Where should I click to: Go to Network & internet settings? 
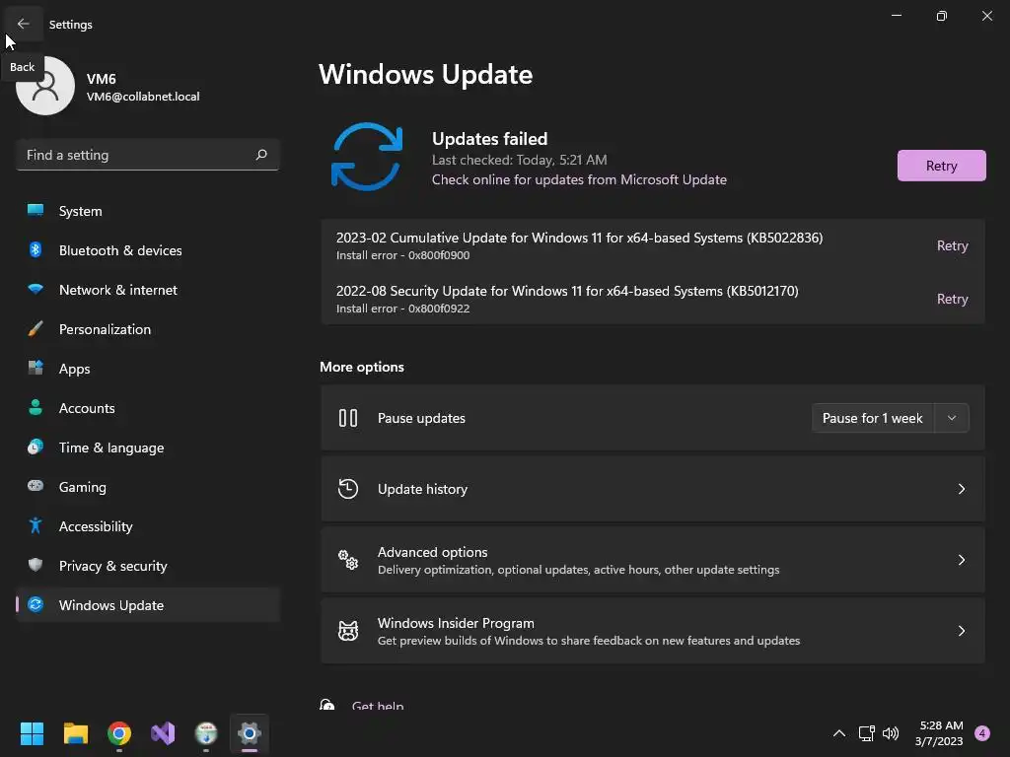[148, 289]
